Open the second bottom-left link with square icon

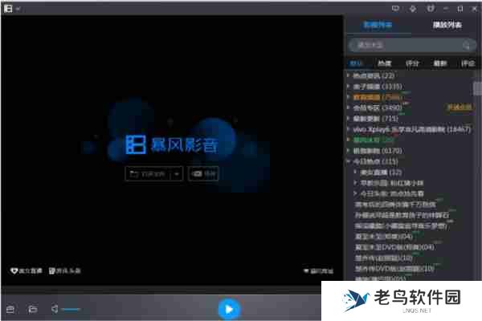point(64,271)
